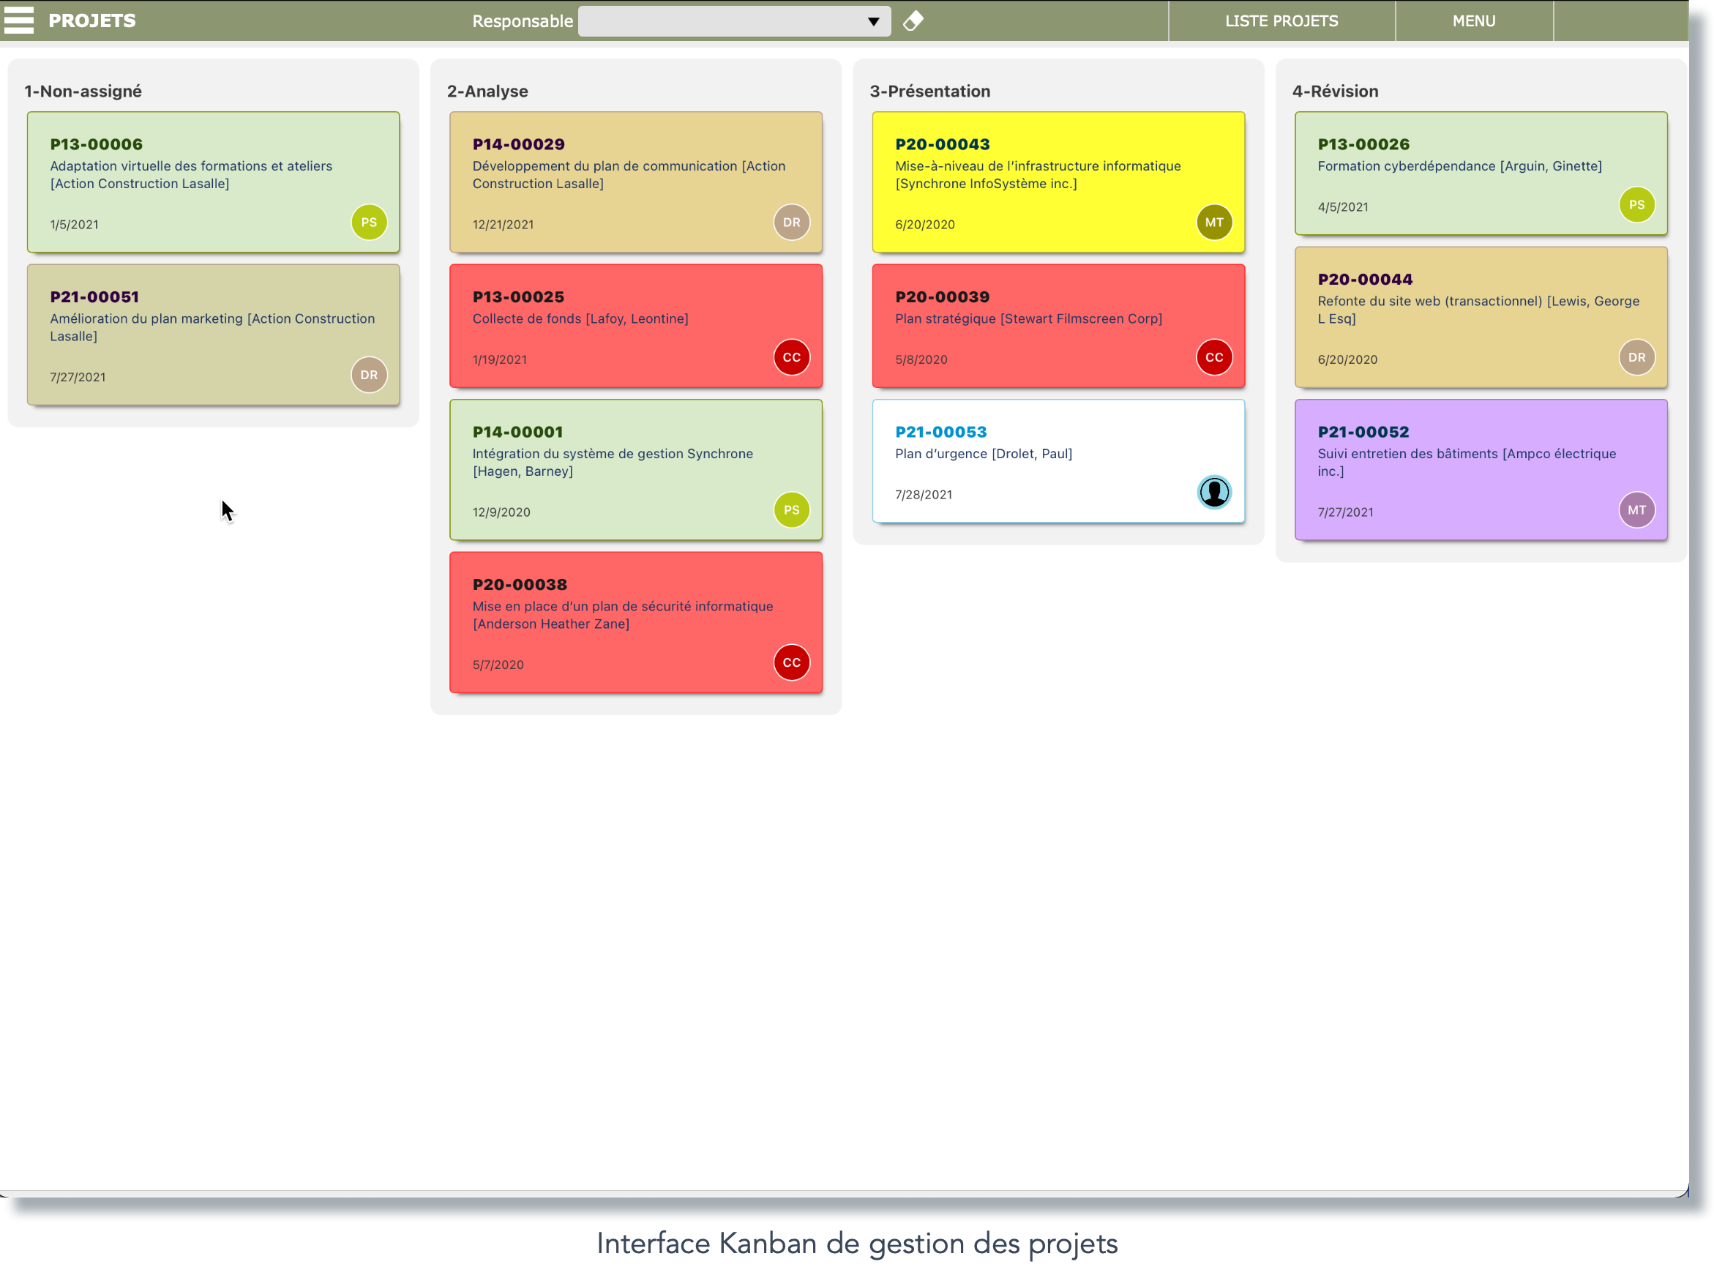Click the PROJETS title
1714x1278 pixels.
tap(92, 21)
